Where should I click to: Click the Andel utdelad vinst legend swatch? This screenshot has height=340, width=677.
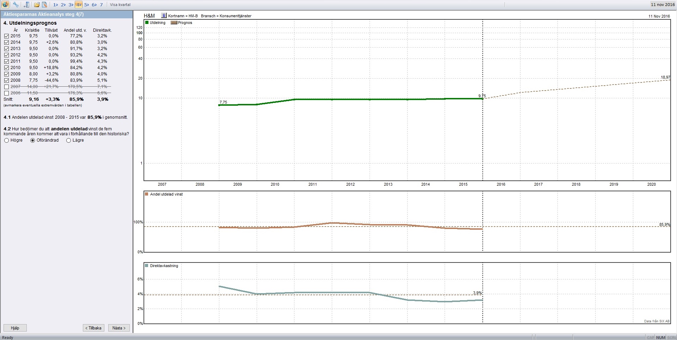click(x=147, y=194)
